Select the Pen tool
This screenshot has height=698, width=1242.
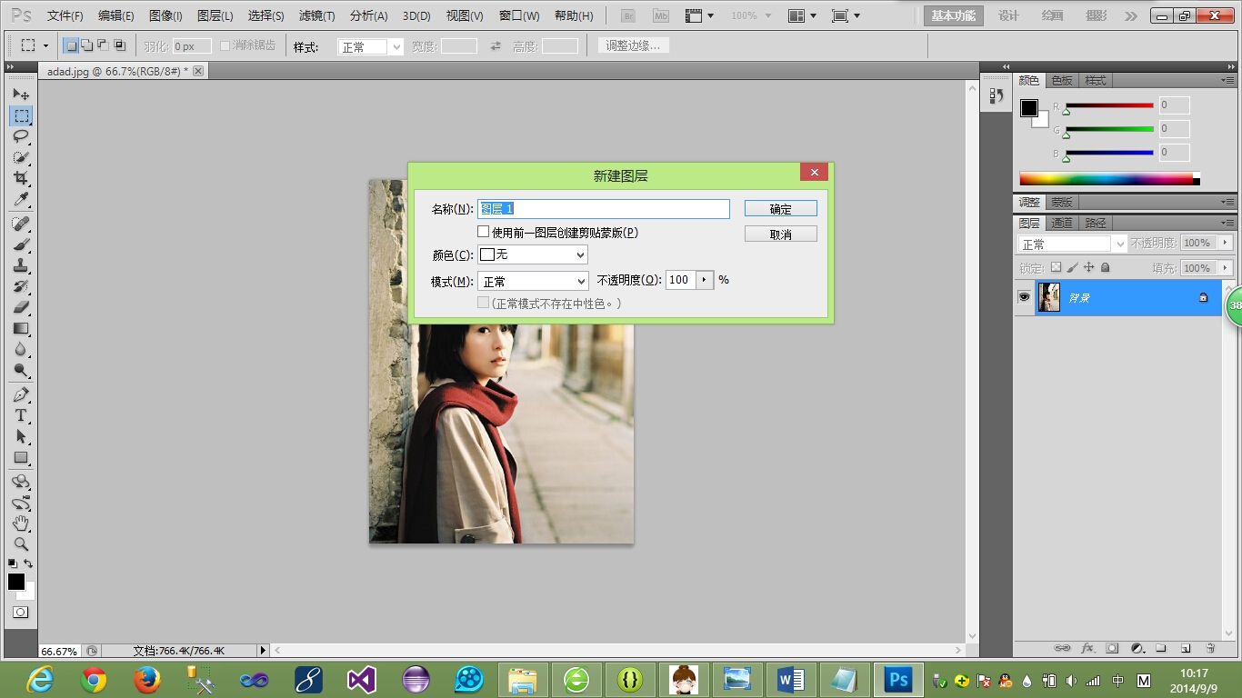coord(21,394)
